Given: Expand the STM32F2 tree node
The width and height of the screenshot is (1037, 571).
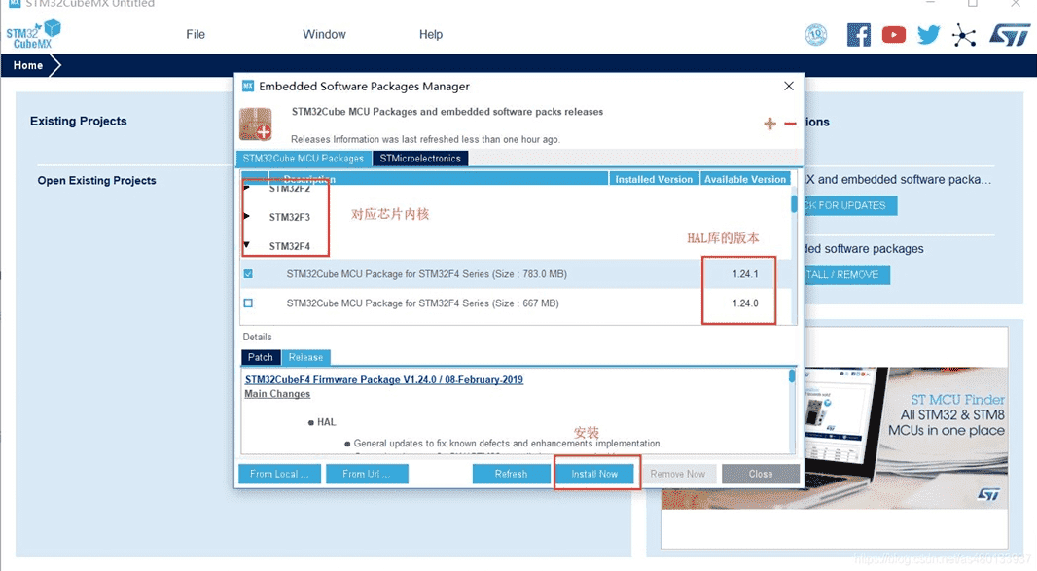Looking at the screenshot, I should (x=247, y=188).
